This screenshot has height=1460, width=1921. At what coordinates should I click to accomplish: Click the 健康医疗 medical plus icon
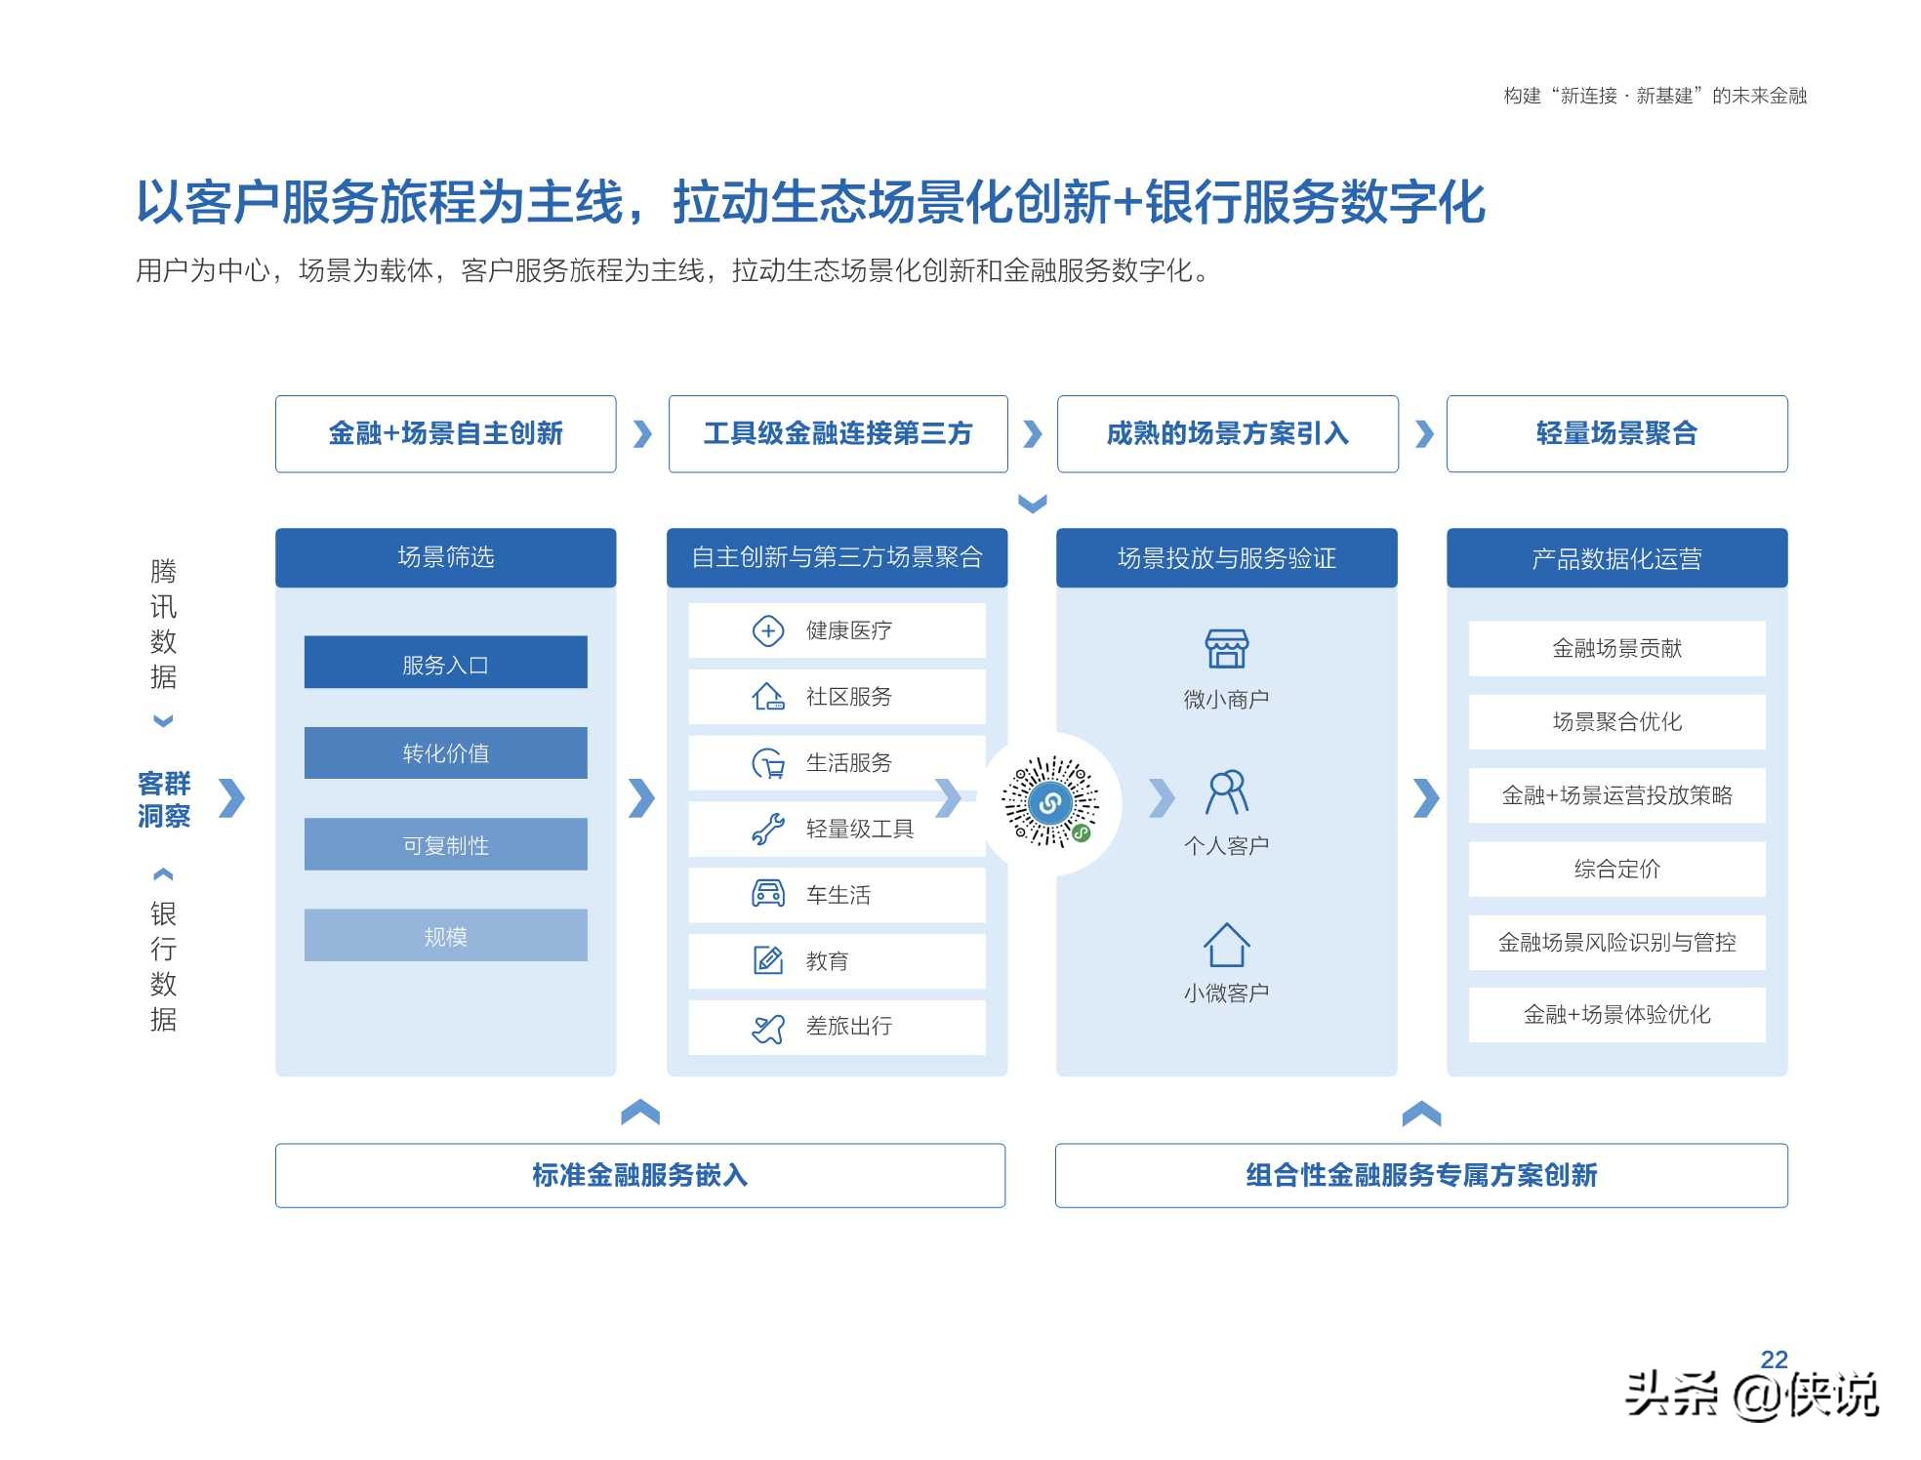tap(768, 630)
